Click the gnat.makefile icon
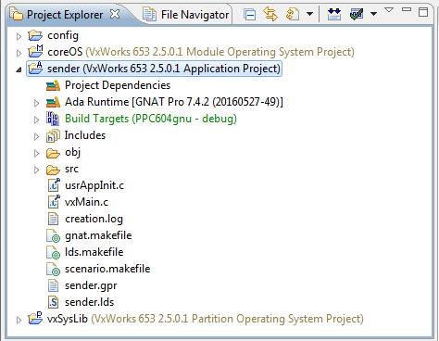This screenshot has width=439, height=341. coord(53,235)
